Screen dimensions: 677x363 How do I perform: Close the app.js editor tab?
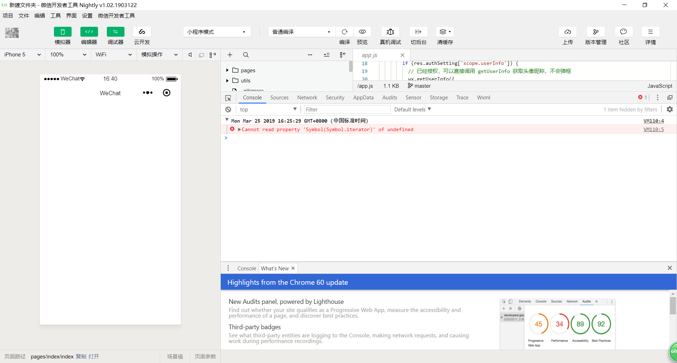coord(402,55)
